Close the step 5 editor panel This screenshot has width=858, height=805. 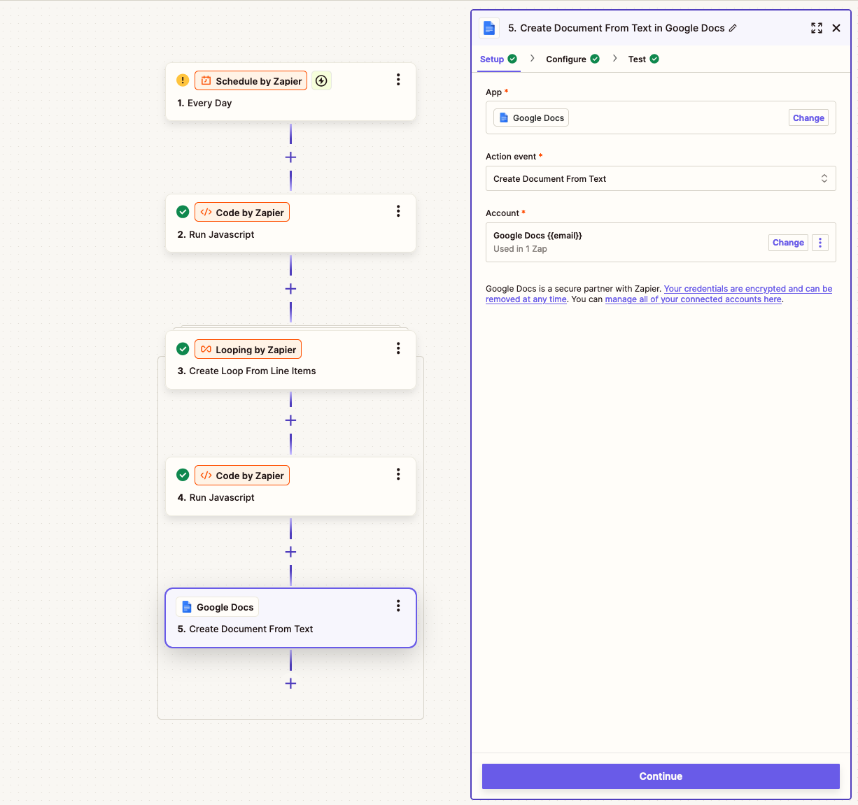[836, 28]
